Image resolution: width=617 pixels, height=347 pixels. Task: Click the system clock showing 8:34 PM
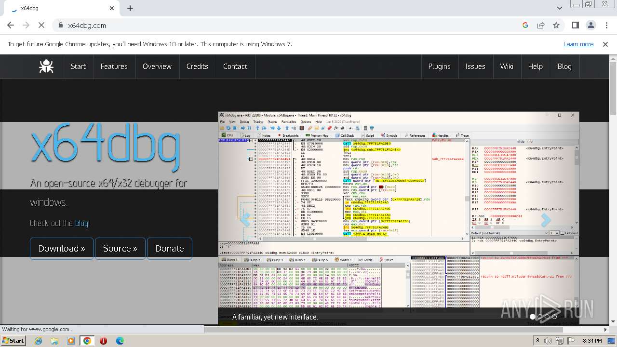pos(592,341)
